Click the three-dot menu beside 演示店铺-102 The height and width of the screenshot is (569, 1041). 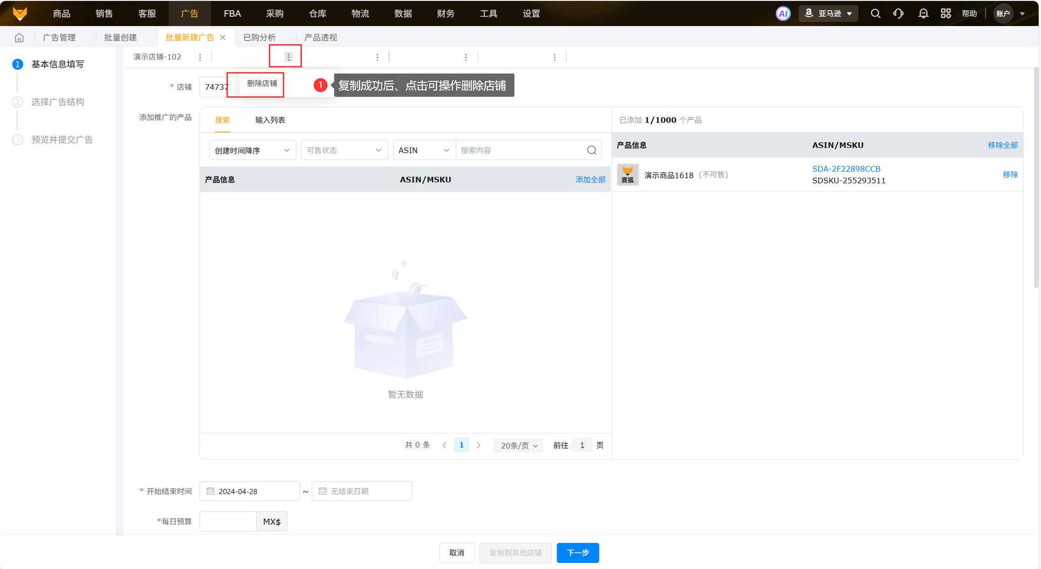pyautogui.click(x=200, y=57)
